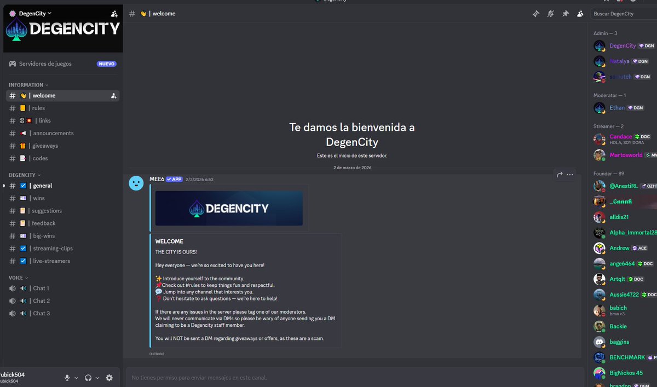
Task: Open the Threads icon in channel header
Action: pos(536,14)
